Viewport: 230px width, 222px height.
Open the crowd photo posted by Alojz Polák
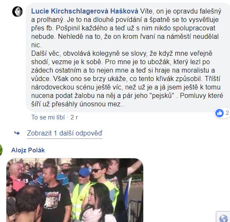pyautogui.click(x=75, y=190)
